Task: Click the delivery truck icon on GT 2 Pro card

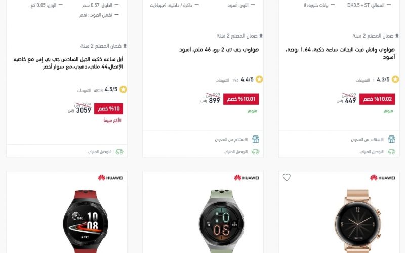Action: [x=256, y=152]
